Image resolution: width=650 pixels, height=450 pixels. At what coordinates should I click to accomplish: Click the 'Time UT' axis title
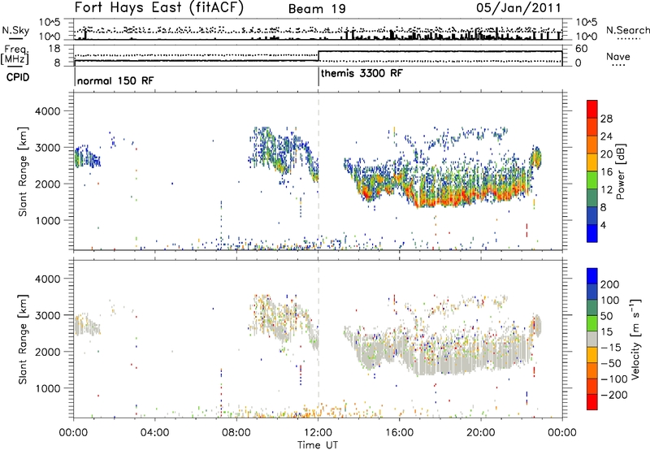(x=318, y=444)
